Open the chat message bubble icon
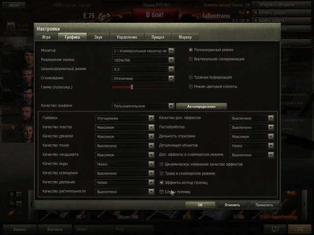Image resolution: width=314 pixels, height=235 pixels. click(x=275, y=229)
